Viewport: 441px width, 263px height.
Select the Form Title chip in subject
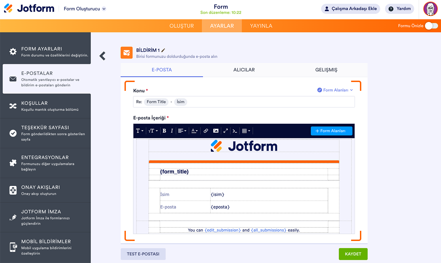tap(156, 102)
